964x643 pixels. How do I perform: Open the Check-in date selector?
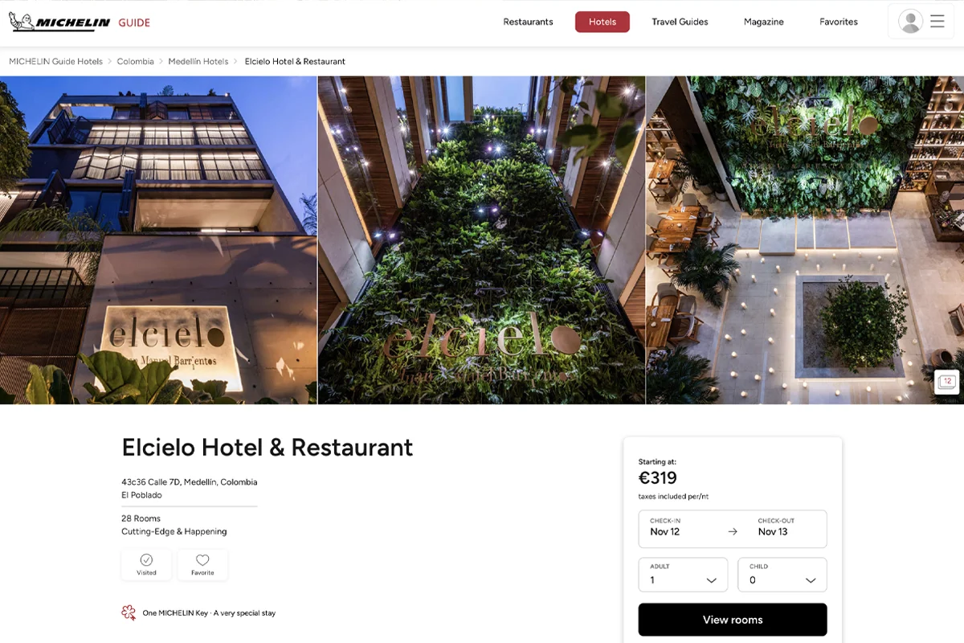click(683, 529)
